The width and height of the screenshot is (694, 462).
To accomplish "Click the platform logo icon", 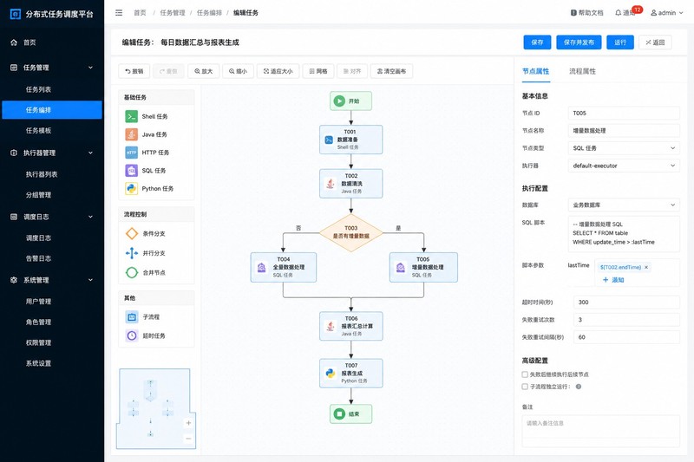I will pyautogui.click(x=16, y=14).
